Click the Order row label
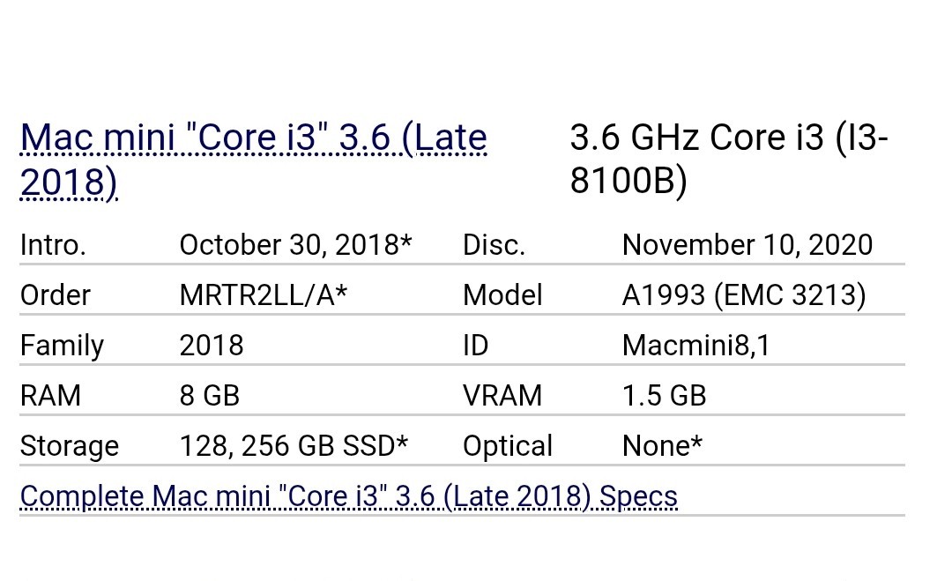 (56, 295)
